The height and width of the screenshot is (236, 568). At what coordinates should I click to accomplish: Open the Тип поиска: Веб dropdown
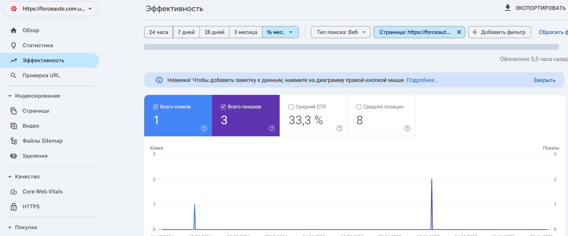click(x=341, y=32)
